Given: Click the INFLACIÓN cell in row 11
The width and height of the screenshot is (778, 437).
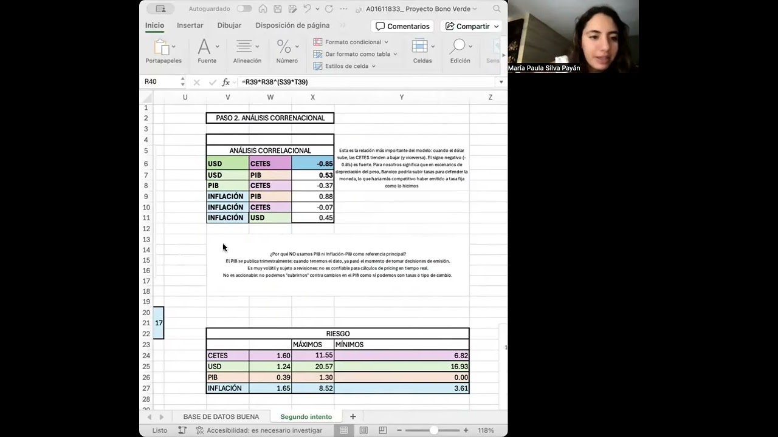Looking at the screenshot, I should point(227,218).
